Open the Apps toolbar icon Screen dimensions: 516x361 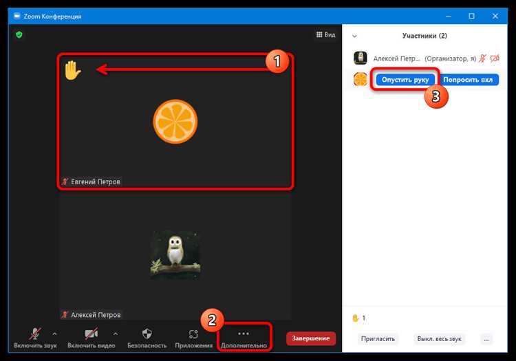(x=193, y=338)
